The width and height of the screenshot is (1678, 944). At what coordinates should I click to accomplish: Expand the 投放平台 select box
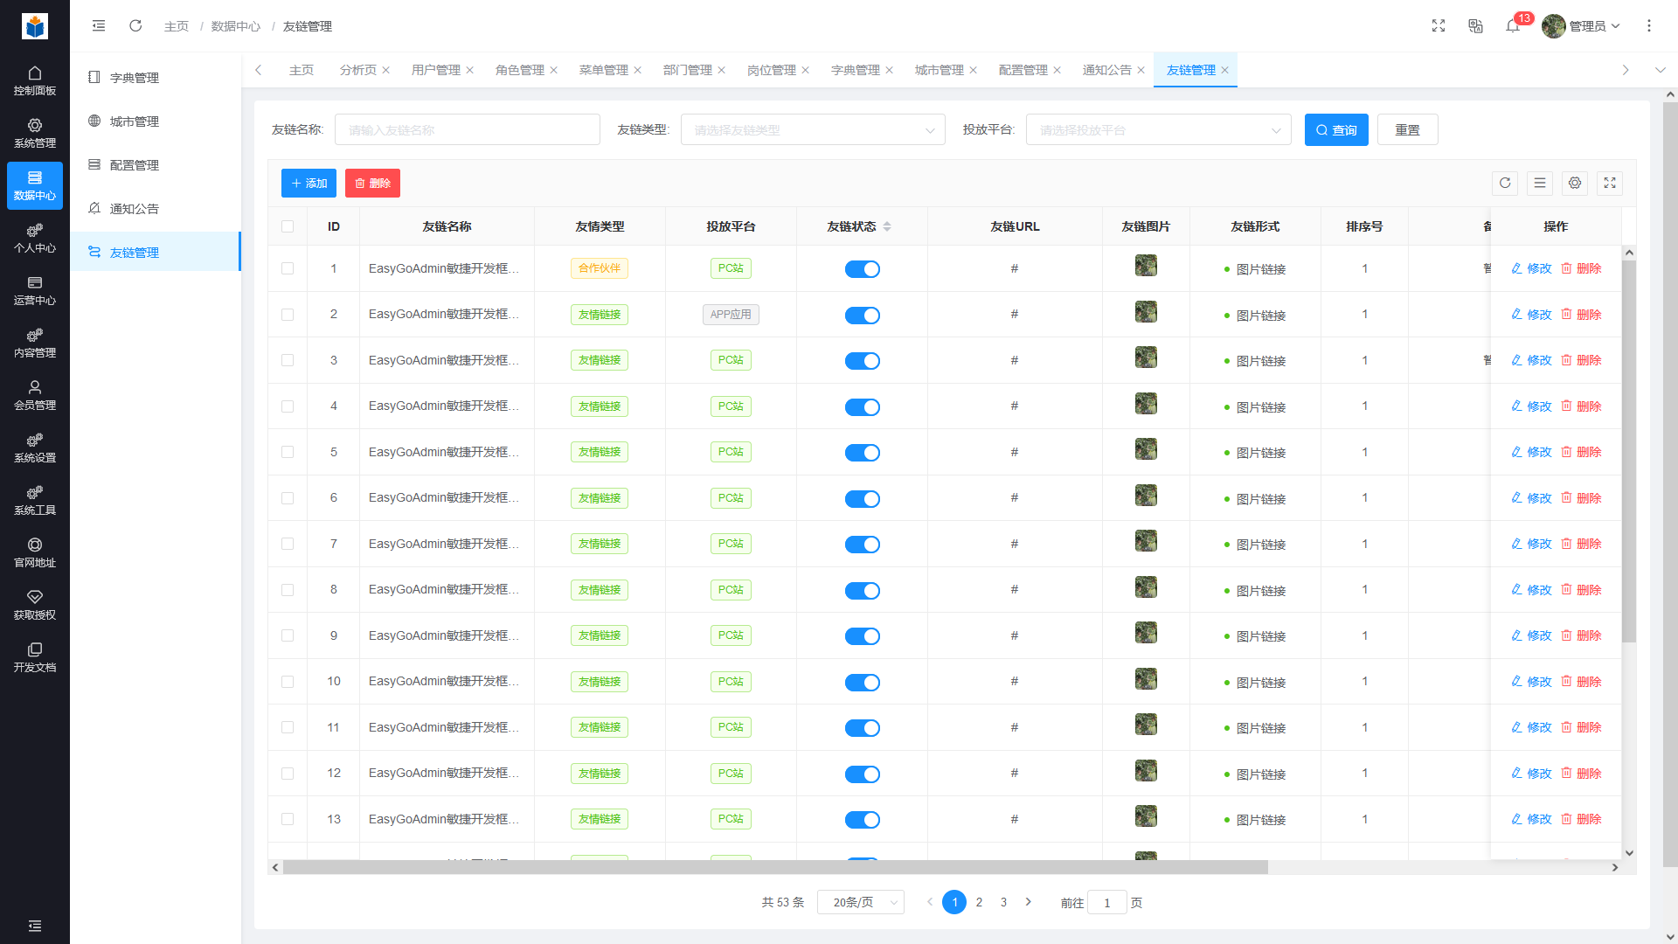coord(1158,130)
